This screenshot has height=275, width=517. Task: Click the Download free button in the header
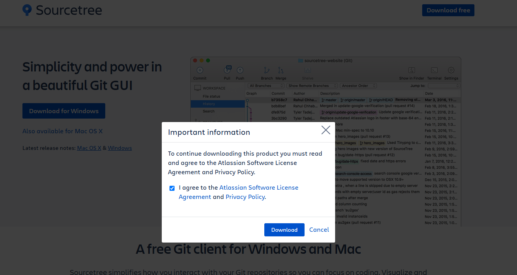448,10
